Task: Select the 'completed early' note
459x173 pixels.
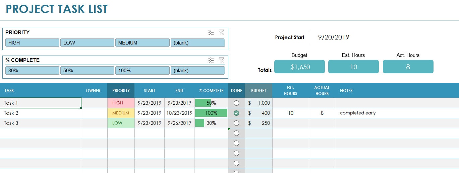Action: 358,113
